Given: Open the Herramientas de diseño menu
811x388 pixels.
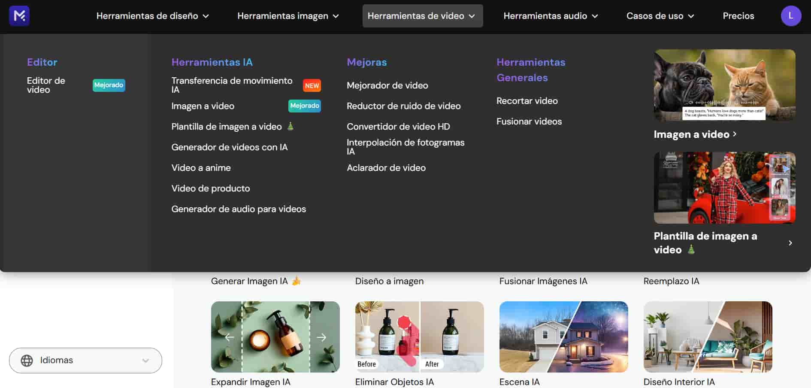Looking at the screenshot, I should tap(152, 16).
